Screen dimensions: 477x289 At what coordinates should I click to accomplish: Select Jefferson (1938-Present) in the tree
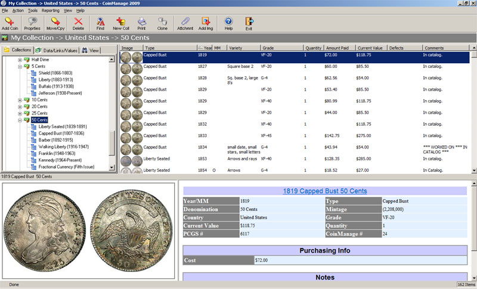point(60,93)
